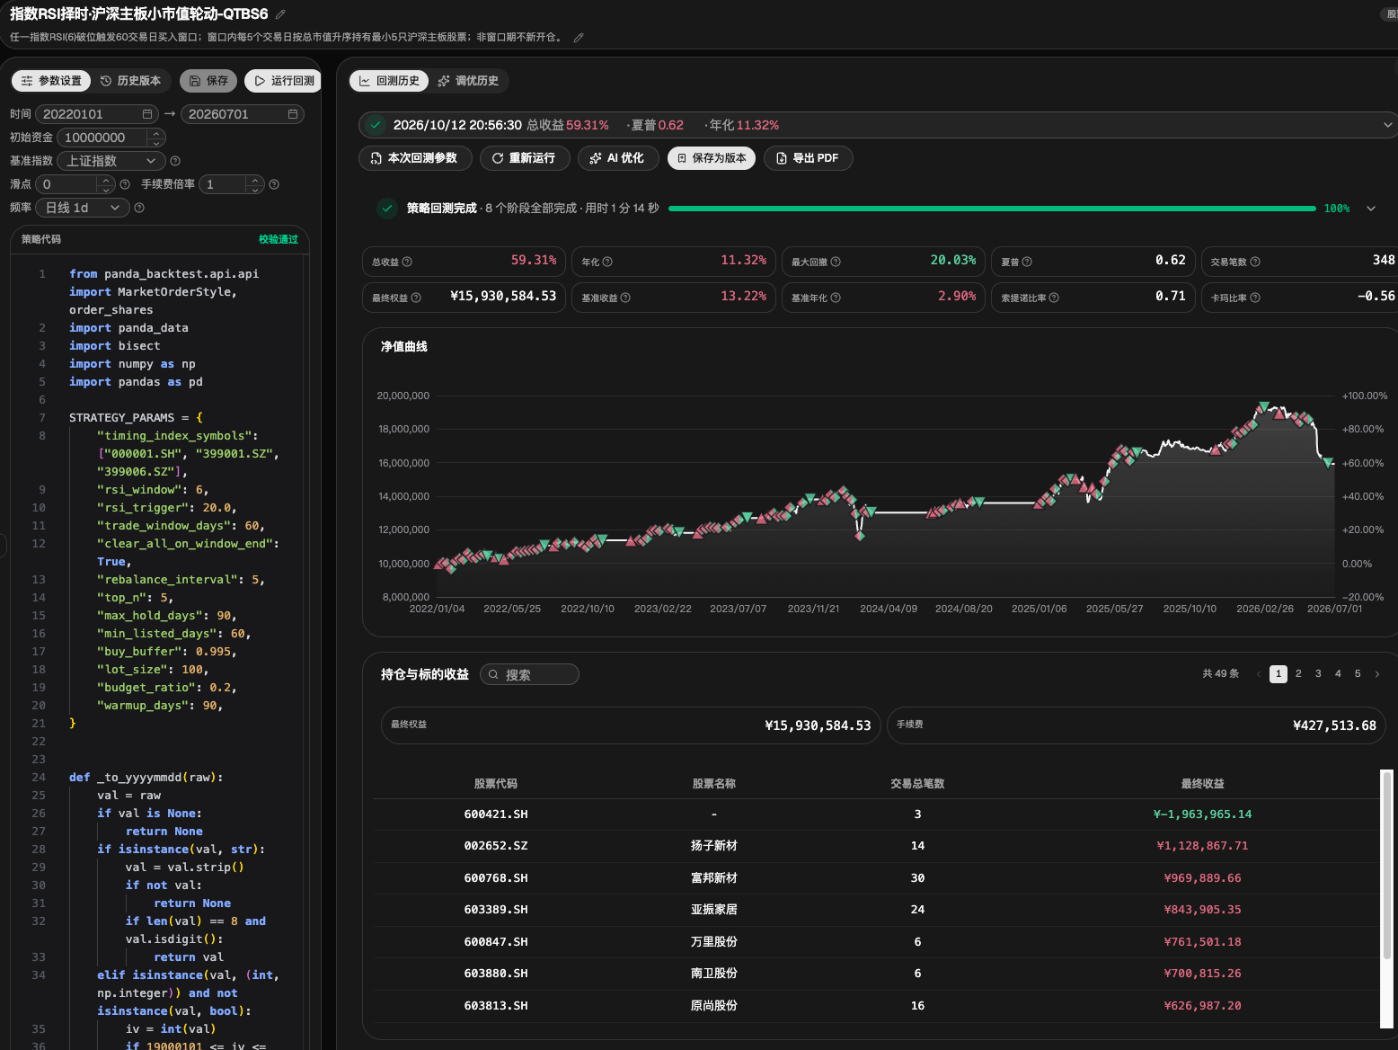Open calendar icon for end date 20260701

click(293, 114)
